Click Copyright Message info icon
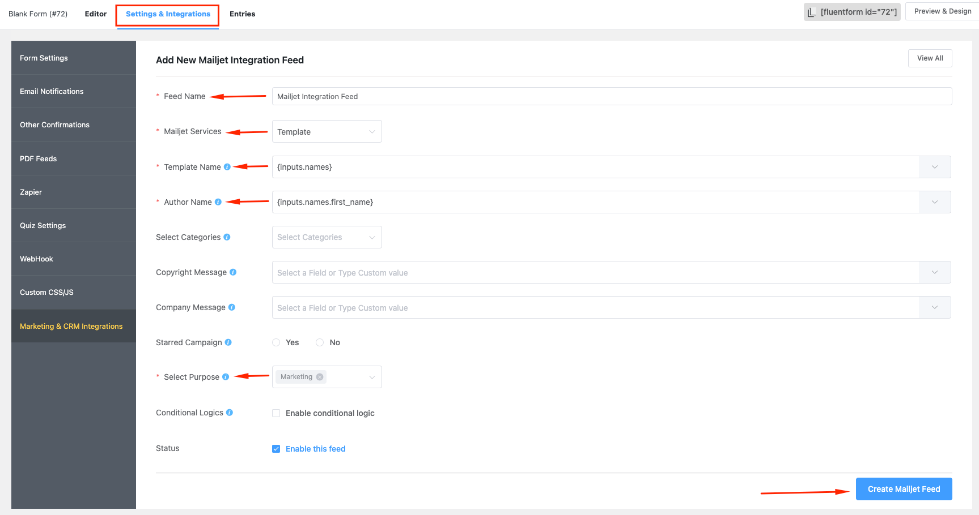The image size is (979, 515). pos(233,272)
